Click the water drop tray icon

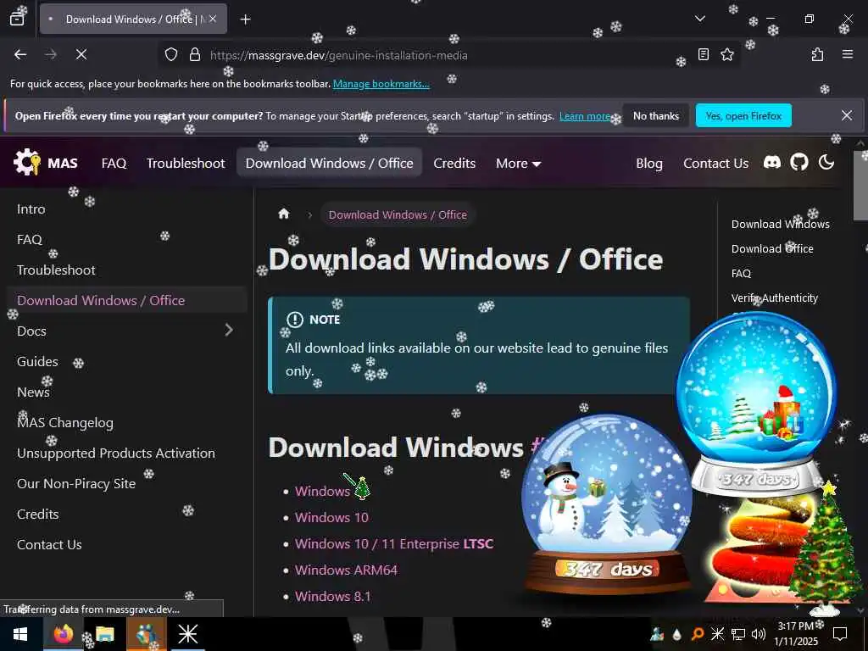coord(676,634)
